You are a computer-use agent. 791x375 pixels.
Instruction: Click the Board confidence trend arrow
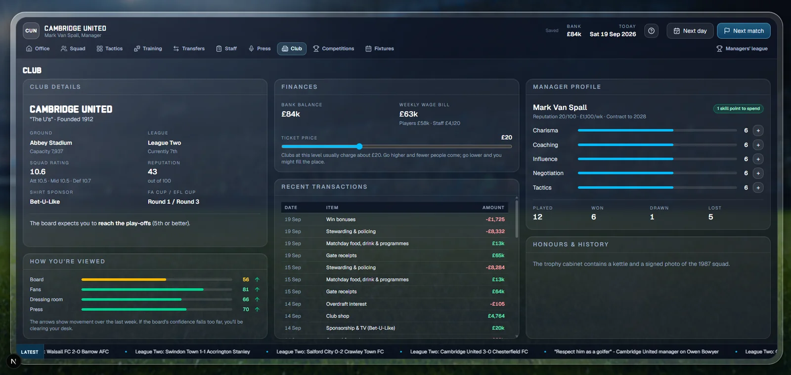257,280
